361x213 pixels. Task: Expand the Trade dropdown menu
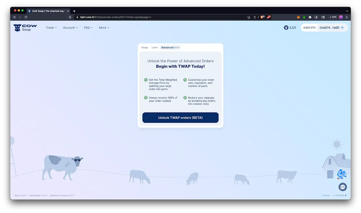tap(51, 28)
